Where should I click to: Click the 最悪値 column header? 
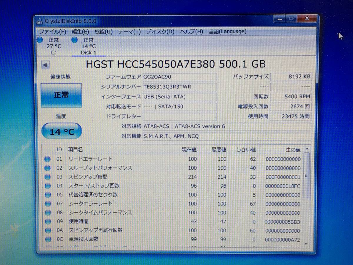coord(219,150)
